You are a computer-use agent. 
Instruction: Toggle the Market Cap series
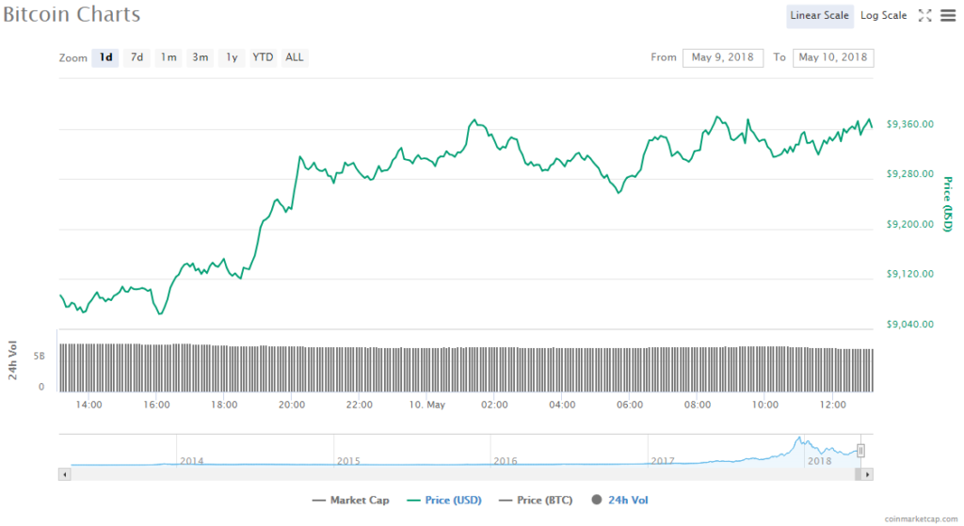click(350, 501)
